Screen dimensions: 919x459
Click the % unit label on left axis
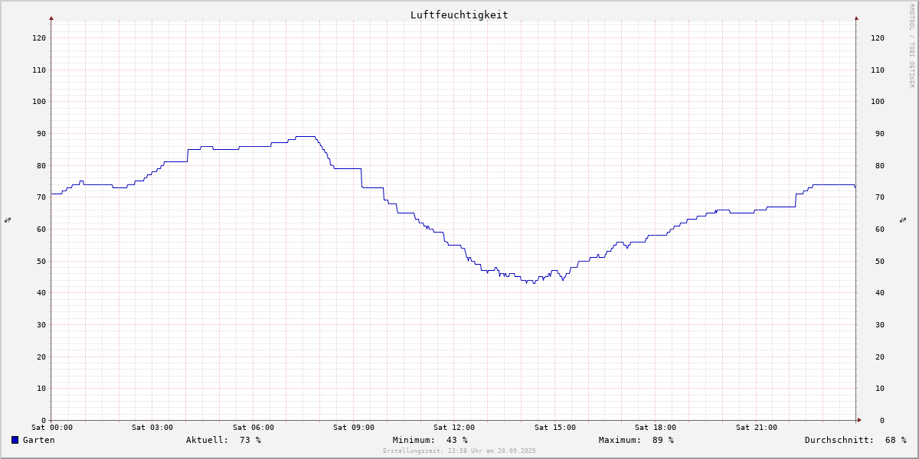(x=8, y=220)
